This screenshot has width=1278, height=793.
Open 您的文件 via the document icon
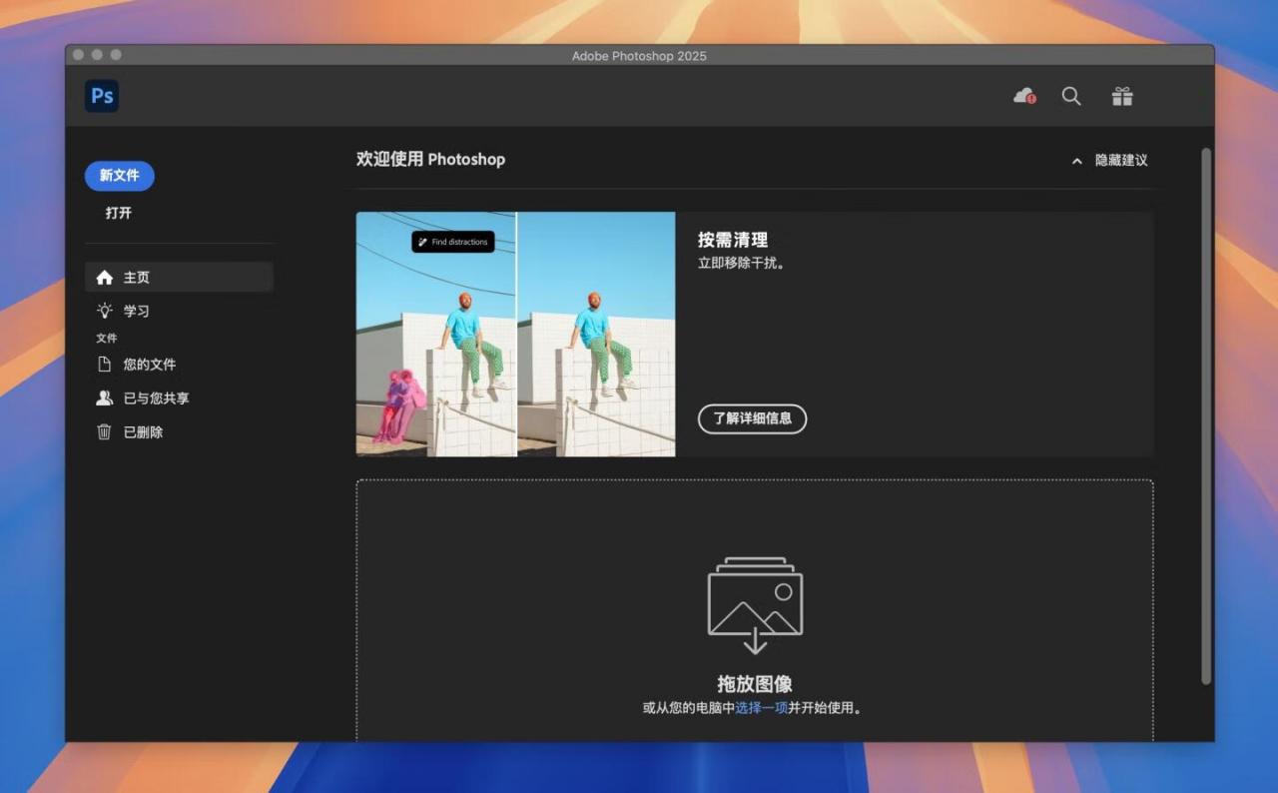[107, 364]
